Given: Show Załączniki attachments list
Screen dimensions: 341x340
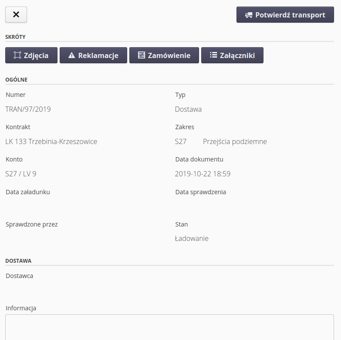Looking at the screenshot, I should click(232, 55).
